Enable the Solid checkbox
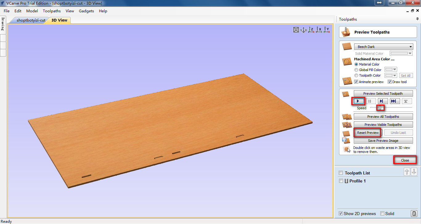 (x=382, y=214)
